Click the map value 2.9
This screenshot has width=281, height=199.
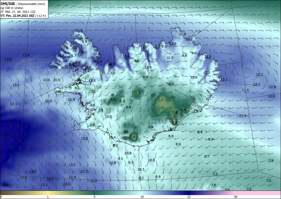[175, 123]
